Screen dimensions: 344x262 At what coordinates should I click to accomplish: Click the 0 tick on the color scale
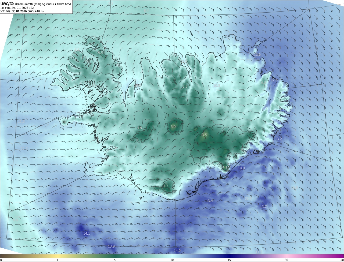point(1,260)
